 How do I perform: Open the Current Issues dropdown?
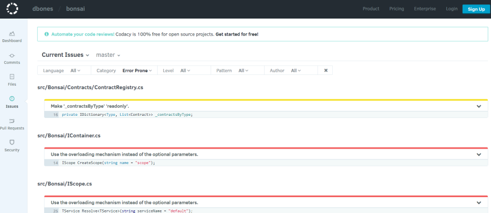(65, 55)
